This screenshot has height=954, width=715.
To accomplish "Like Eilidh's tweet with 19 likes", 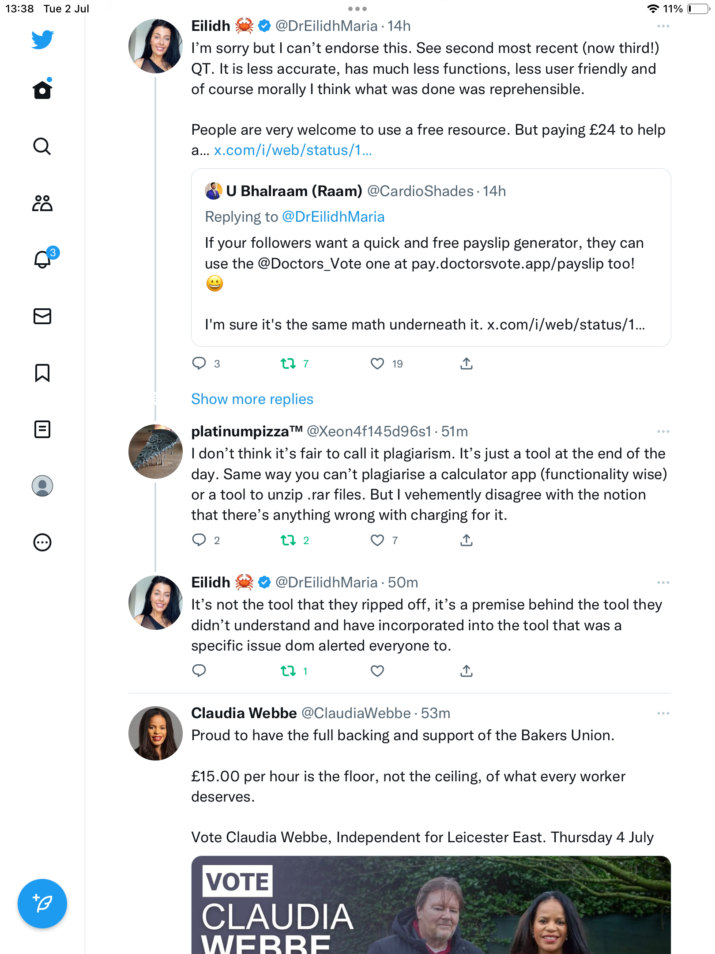I will pos(377,363).
